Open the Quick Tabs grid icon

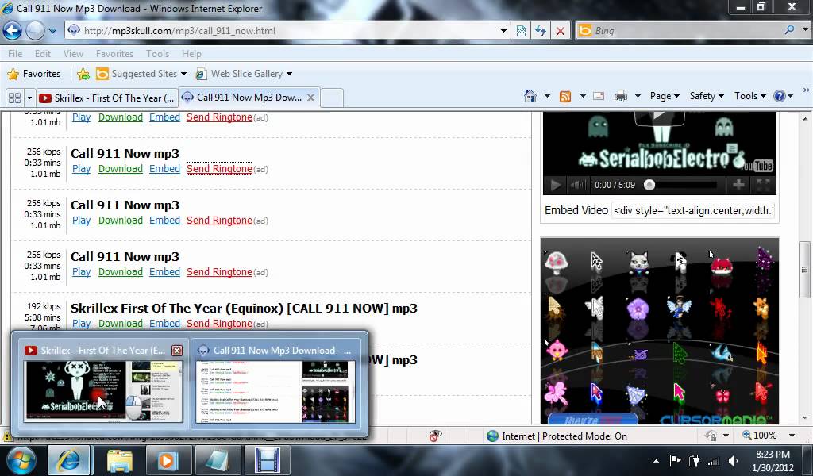point(14,98)
